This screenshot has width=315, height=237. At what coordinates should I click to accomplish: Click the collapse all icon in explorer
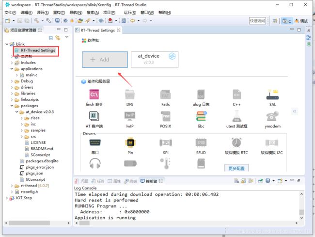click(51, 37)
